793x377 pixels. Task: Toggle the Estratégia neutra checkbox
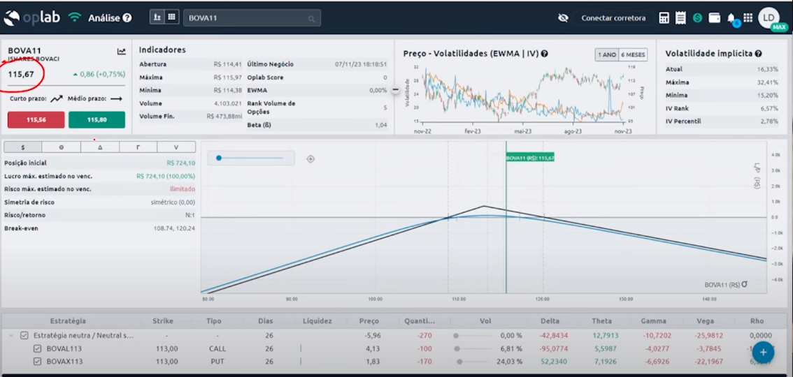(24, 335)
